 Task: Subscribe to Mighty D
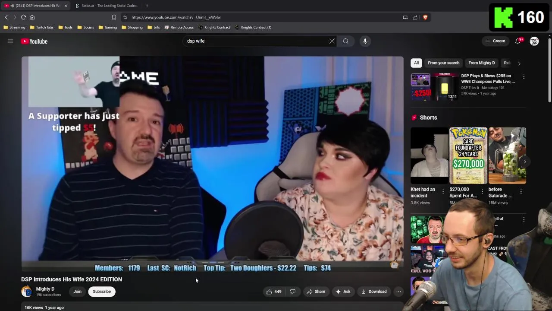click(102, 292)
